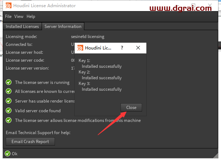Click the green check beside 'All licenses are known'
Screen dimensions: 221x161
tap(9, 91)
